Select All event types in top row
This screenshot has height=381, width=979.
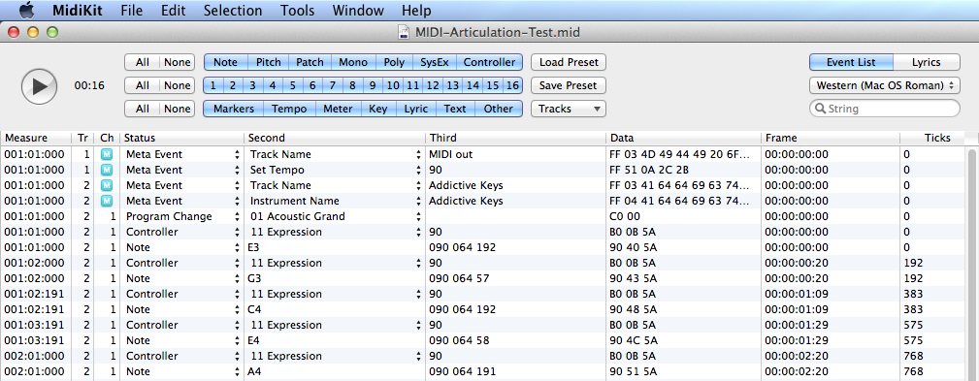143,62
